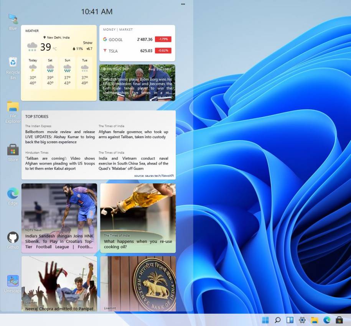Open File Explorer desktop shortcut
Viewport: 351px width, 326px height.
pos(13,112)
